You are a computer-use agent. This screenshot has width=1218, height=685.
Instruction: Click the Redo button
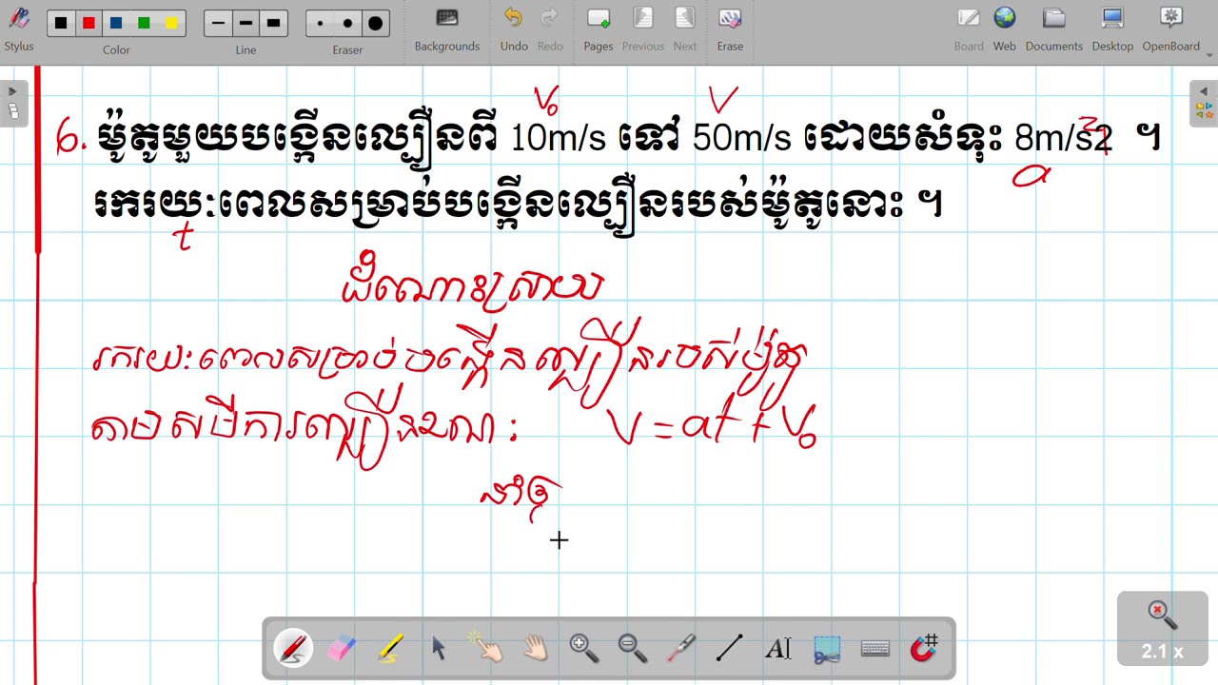tap(550, 29)
